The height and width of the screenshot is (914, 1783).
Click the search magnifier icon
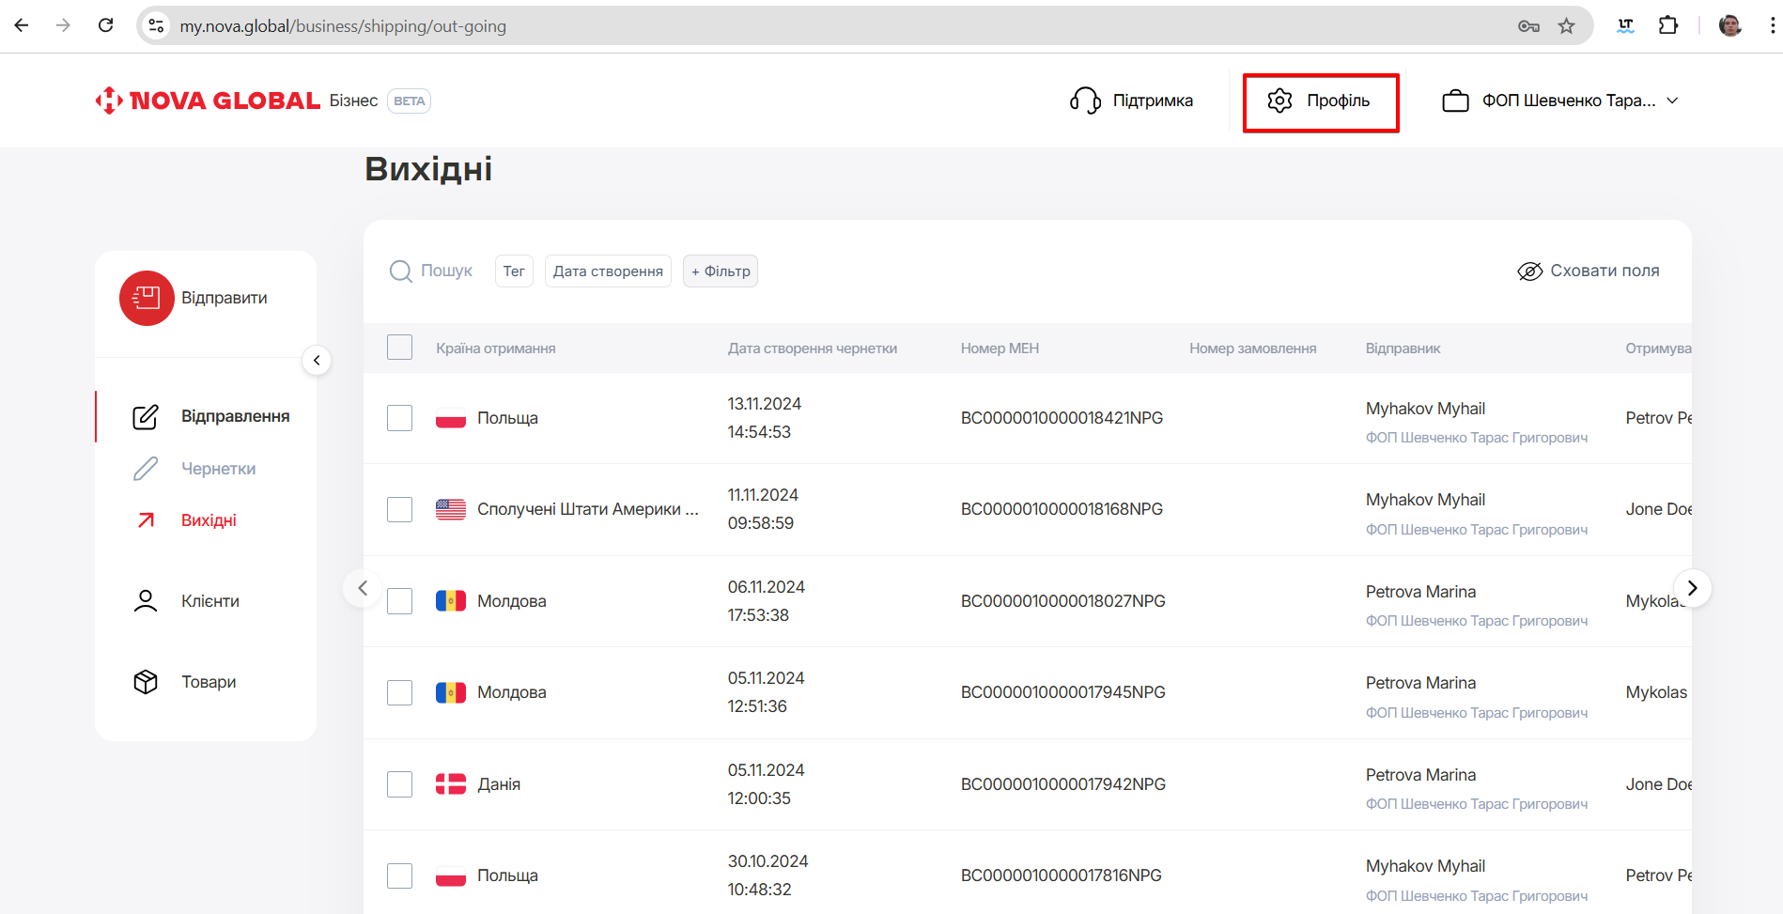point(401,271)
